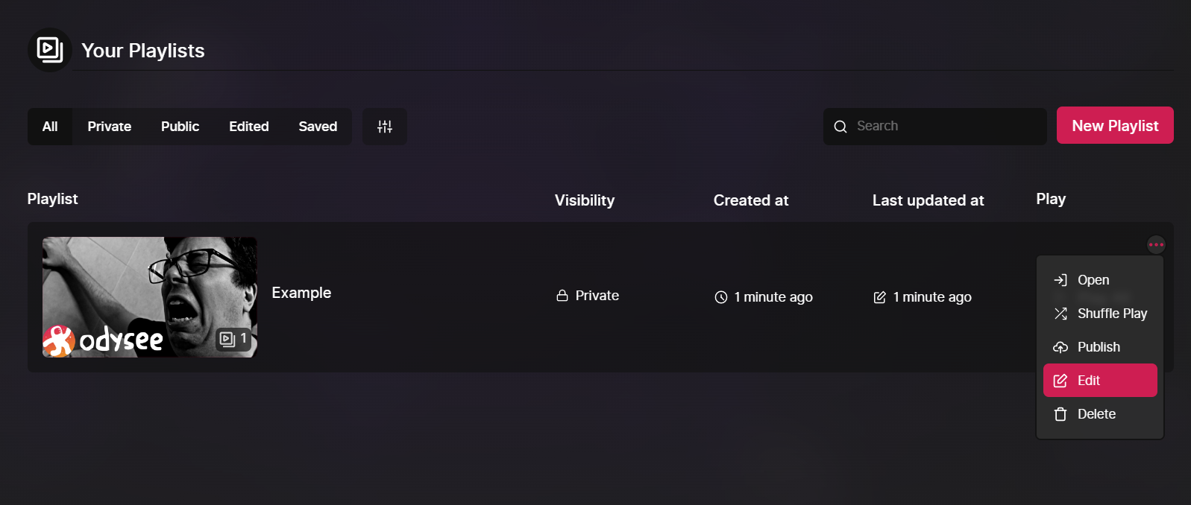
Task: Open the filter sliders options icon
Action: coord(385,127)
